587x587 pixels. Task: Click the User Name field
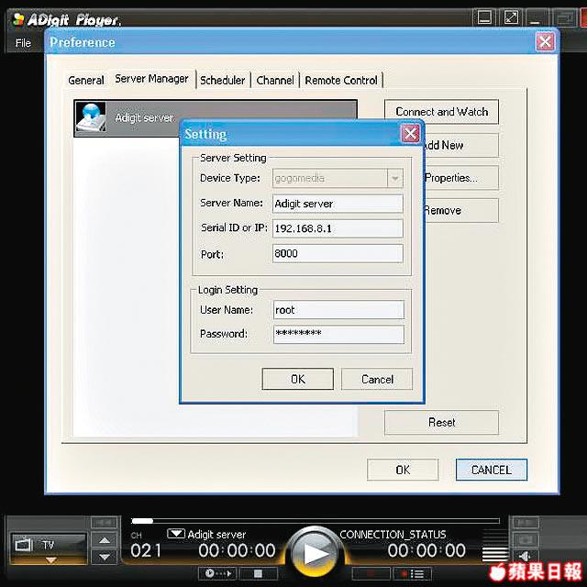(338, 310)
